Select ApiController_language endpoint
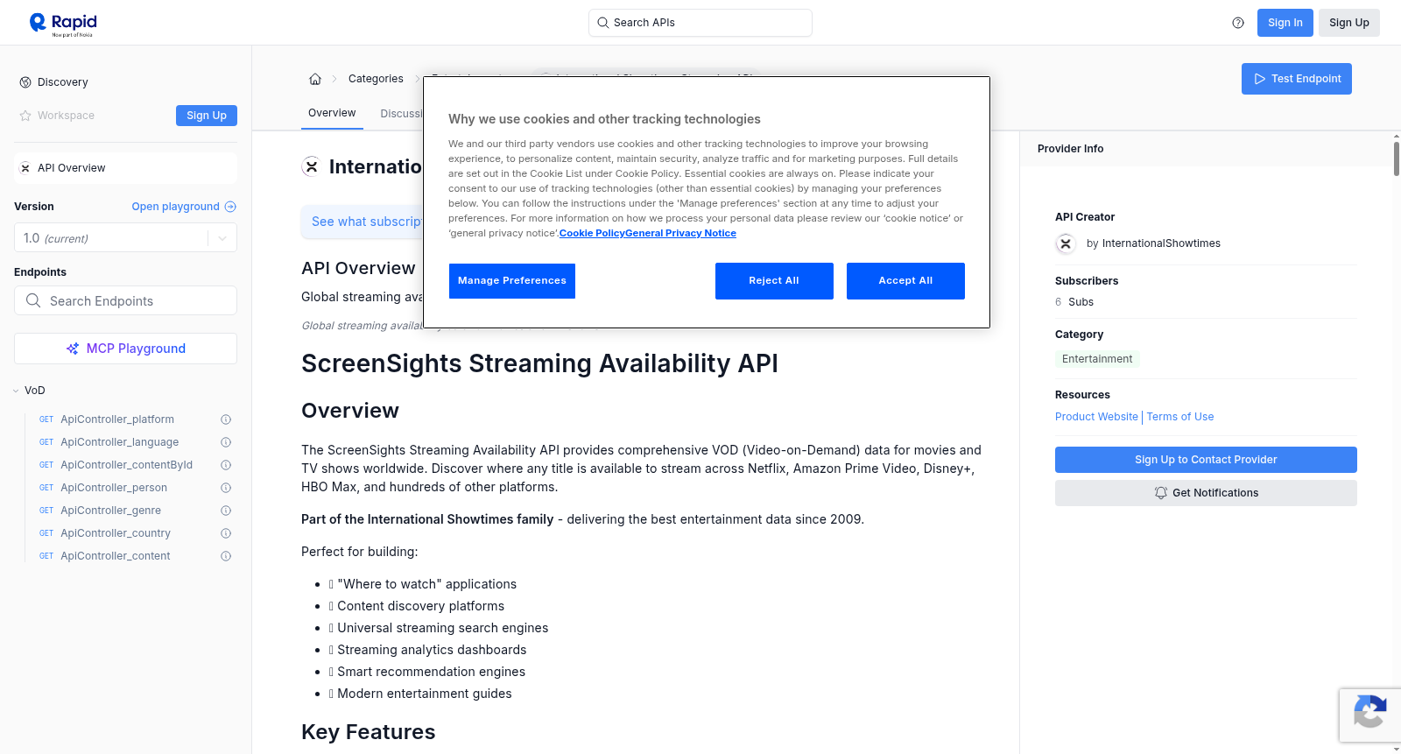The height and width of the screenshot is (754, 1401). click(119, 442)
